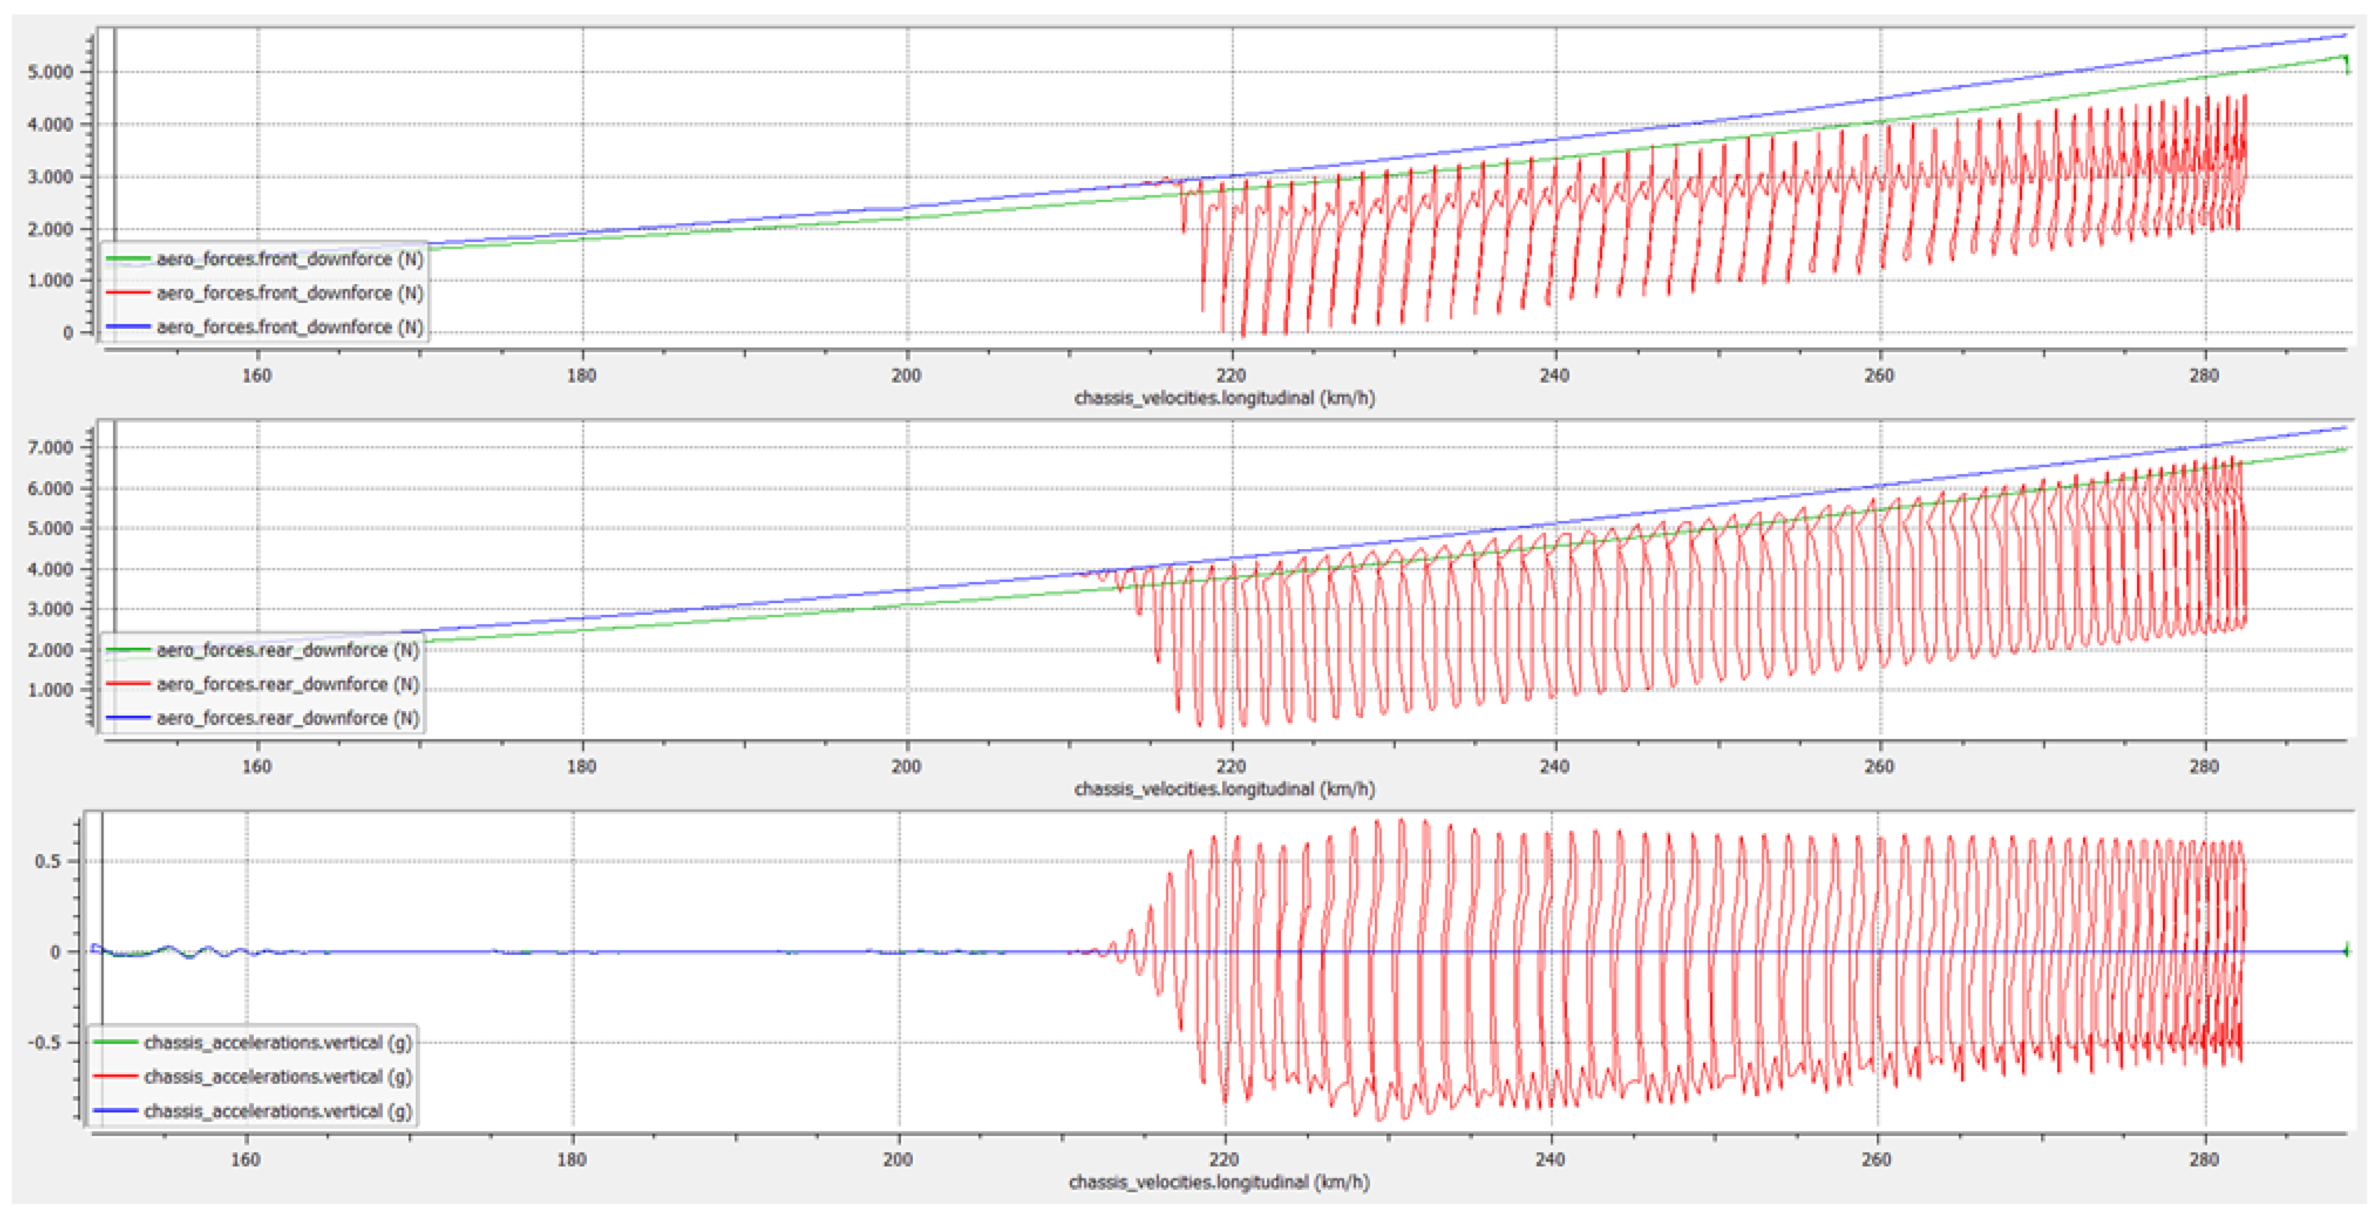Select blue chassis_accelerations.vertical legend label
The image size is (2376, 1213).
point(278,1112)
